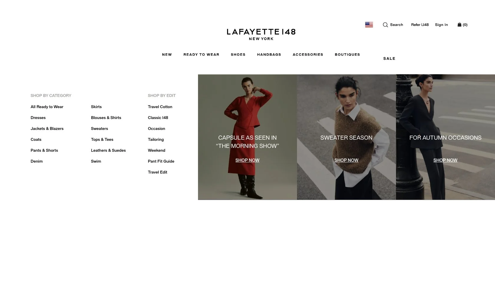Open the All Ready to Wear link
This screenshot has height=289, width=495.
pyautogui.click(x=47, y=107)
